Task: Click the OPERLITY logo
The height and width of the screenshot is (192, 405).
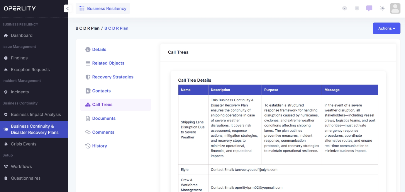Action: pyautogui.click(x=20, y=8)
